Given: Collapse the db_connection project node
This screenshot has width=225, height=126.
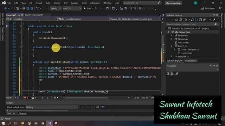Looking at the screenshot, I should [168, 32].
